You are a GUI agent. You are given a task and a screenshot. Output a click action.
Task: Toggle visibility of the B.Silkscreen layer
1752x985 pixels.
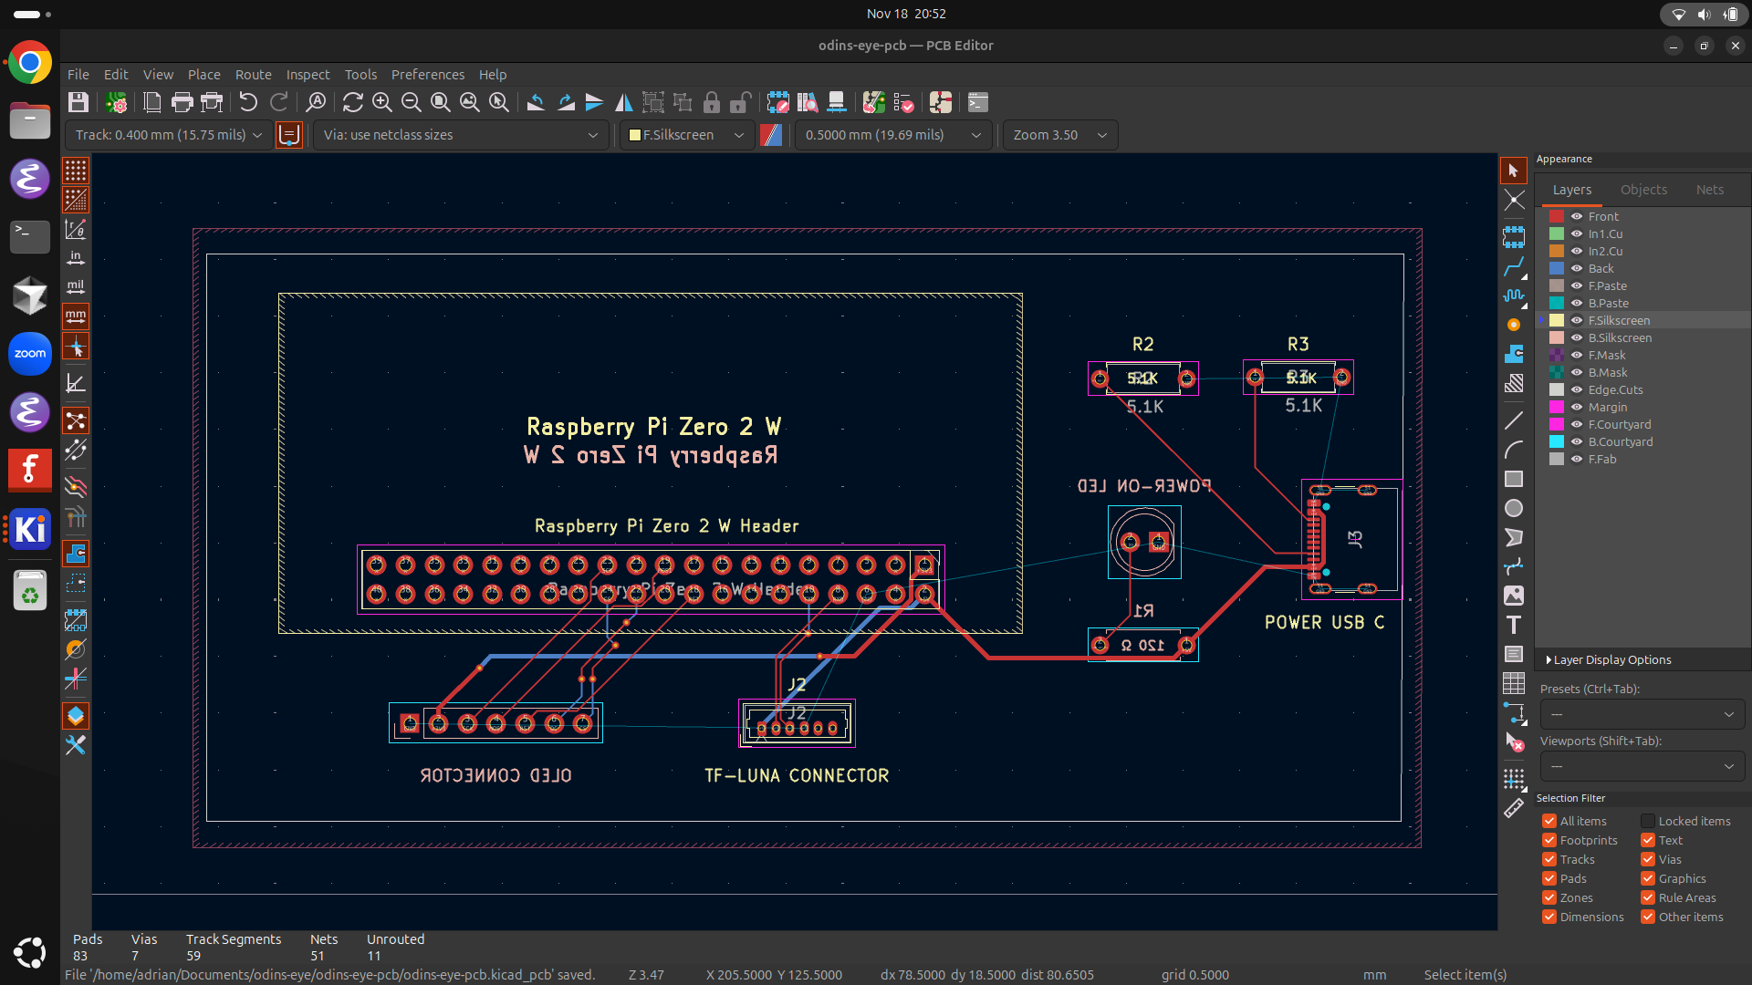[1578, 337]
